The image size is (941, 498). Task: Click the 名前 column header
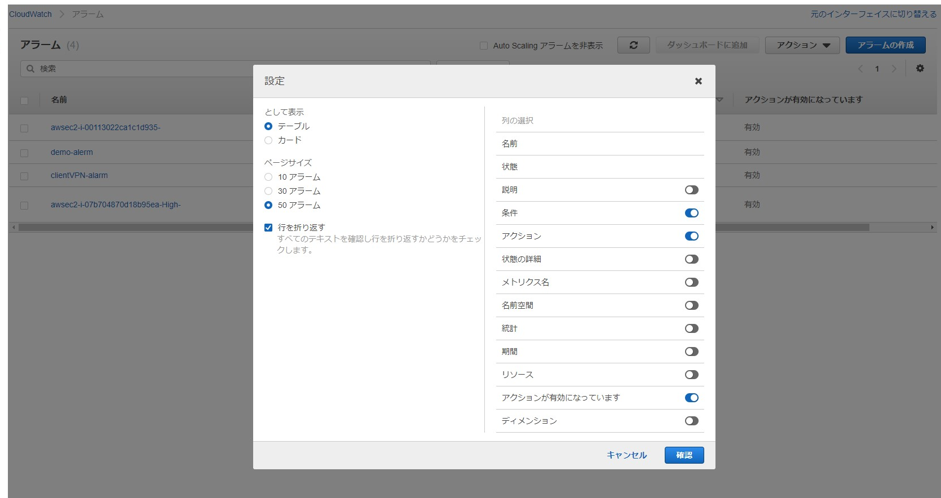[x=59, y=100]
